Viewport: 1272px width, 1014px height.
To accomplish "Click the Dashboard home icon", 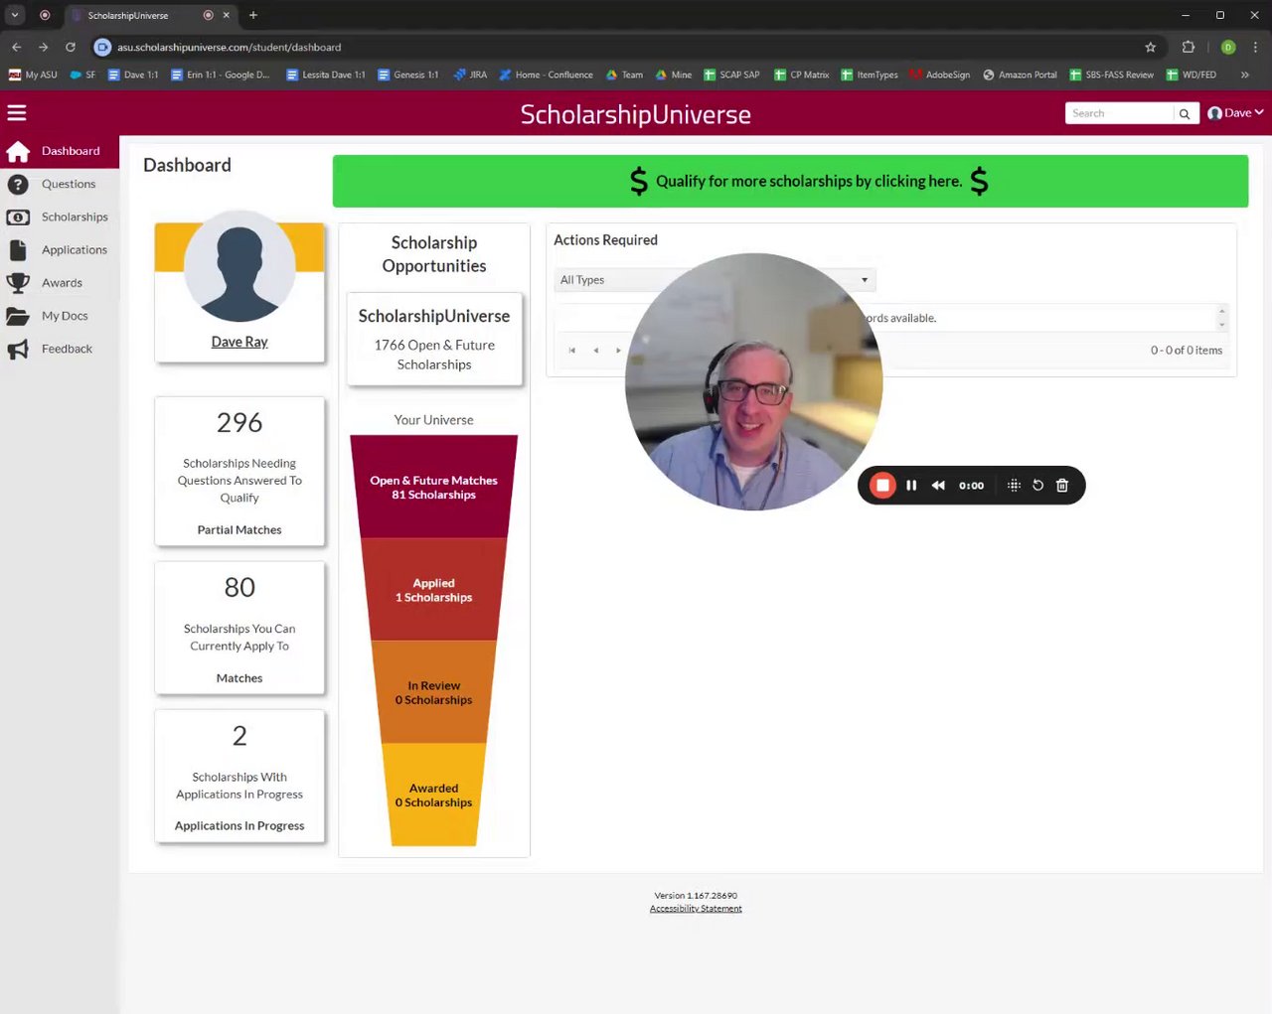I will coord(18,151).
